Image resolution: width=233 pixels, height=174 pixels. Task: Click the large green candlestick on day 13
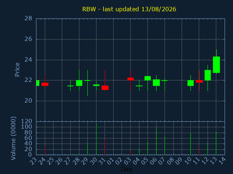[x=216, y=65]
